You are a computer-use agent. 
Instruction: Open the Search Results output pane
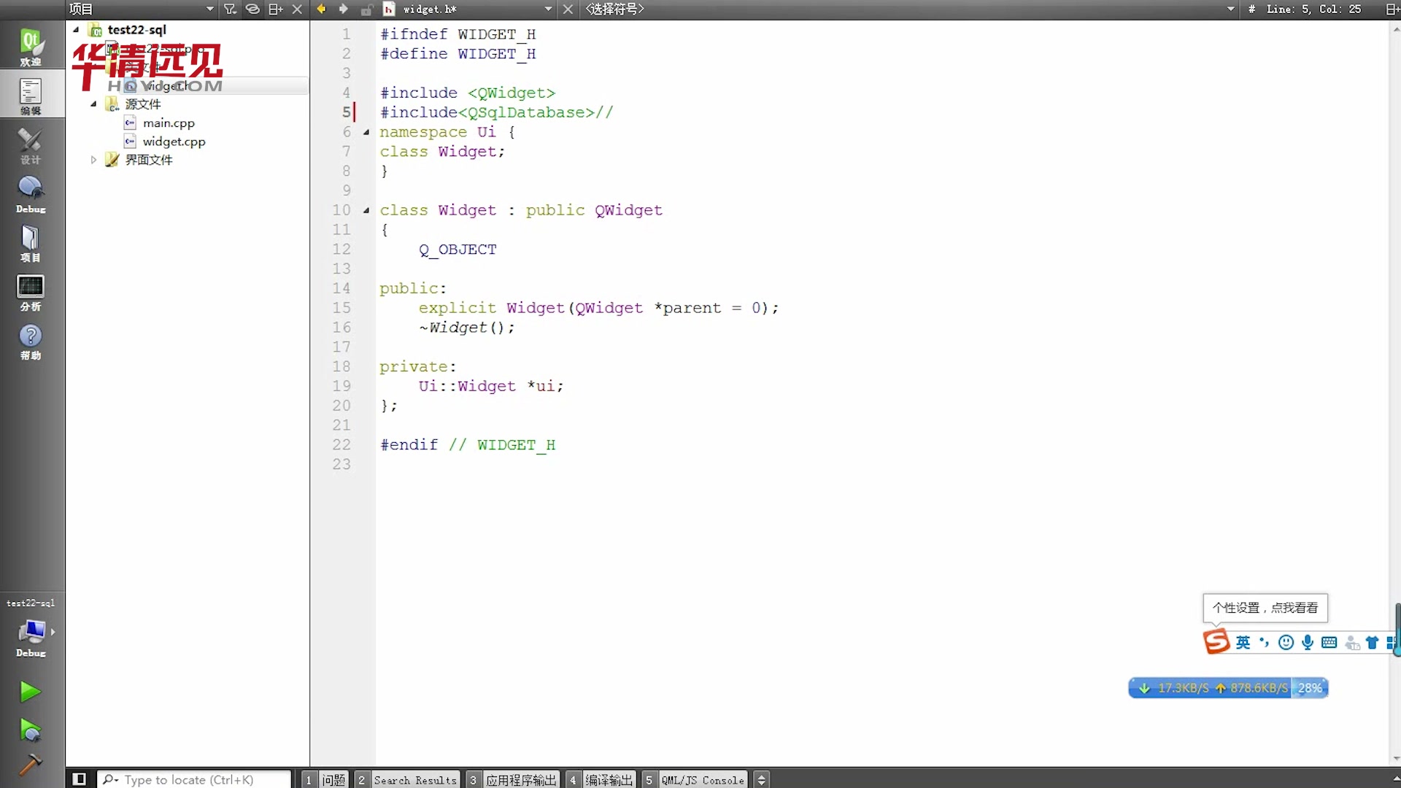[414, 780]
